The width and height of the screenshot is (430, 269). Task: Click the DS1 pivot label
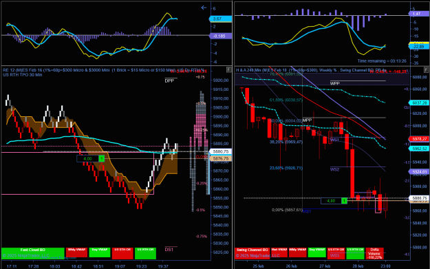point(169,250)
